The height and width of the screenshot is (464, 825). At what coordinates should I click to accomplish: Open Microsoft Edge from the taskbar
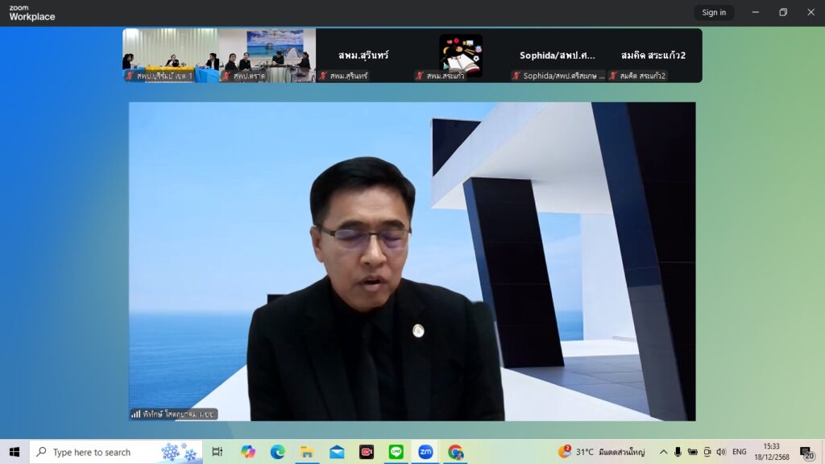tap(277, 452)
